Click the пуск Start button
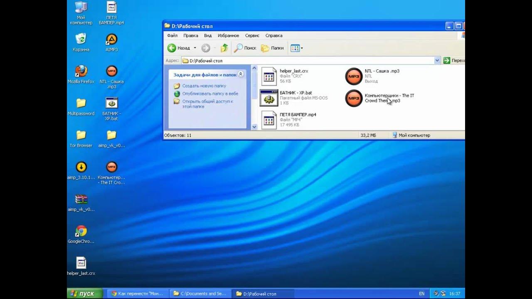The width and height of the screenshot is (532, 299). pyautogui.click(x=85, y=294)
